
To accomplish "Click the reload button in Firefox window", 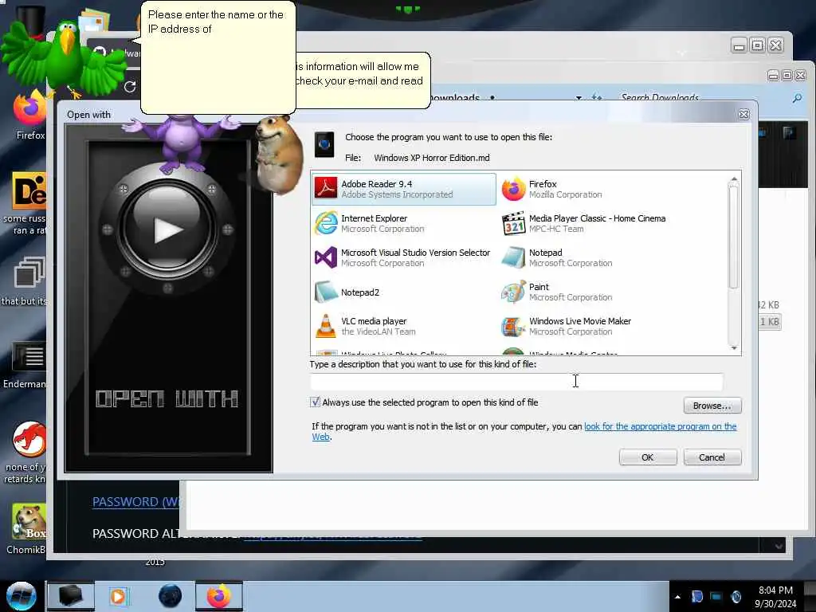I will tap(130, 86).
